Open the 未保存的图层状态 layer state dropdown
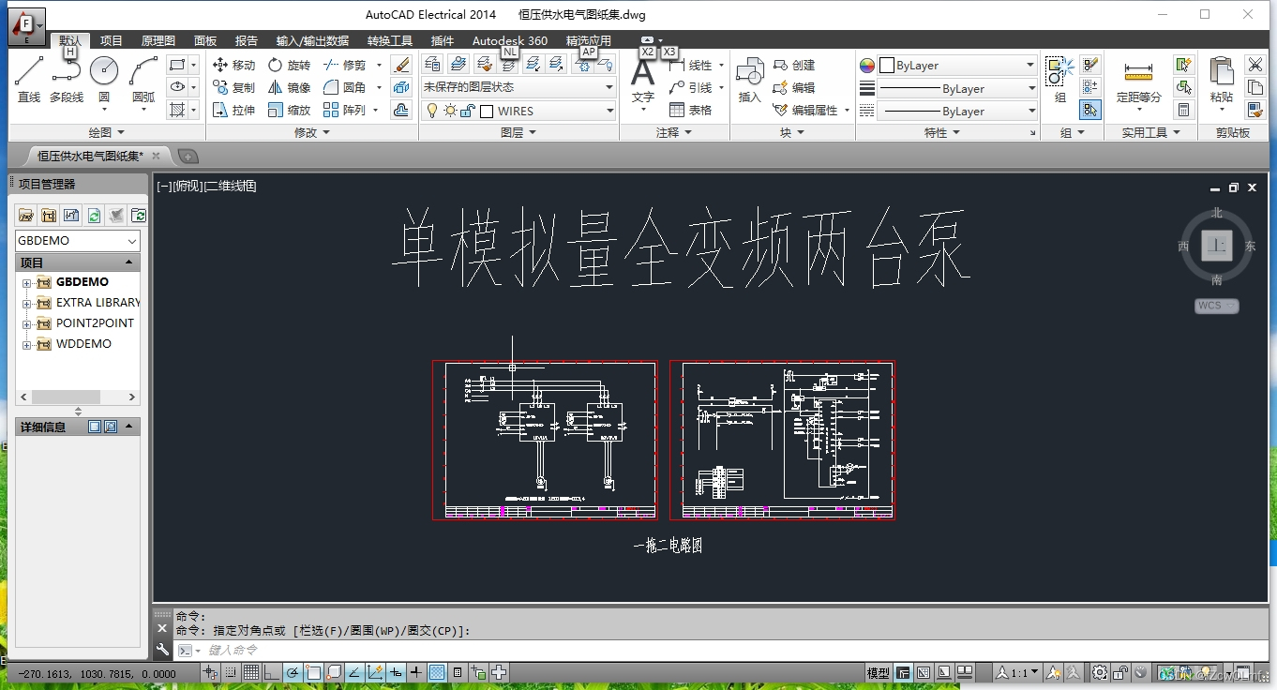This screenshot has height=690, width=1277. (518, 87)
